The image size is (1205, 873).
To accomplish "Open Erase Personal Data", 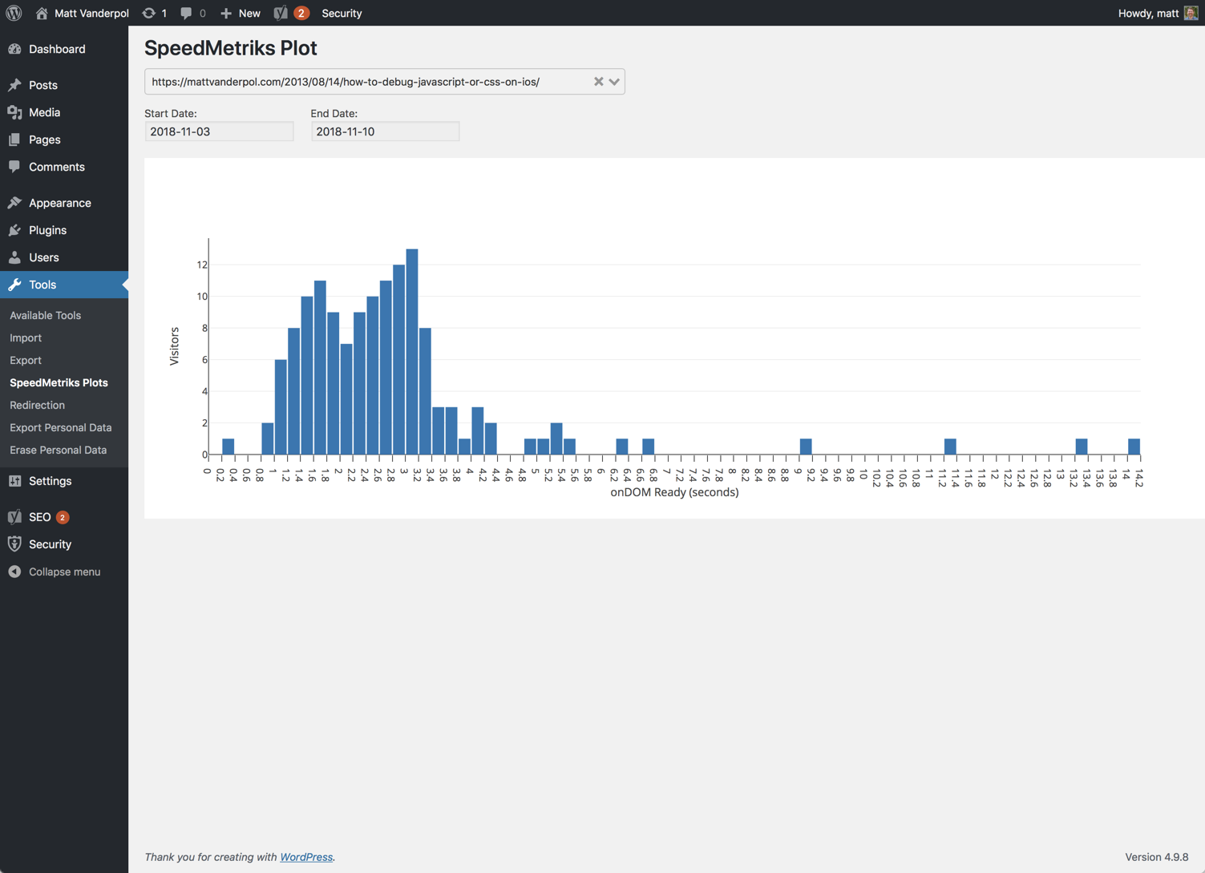I will [x=58, y=450].
